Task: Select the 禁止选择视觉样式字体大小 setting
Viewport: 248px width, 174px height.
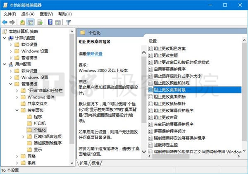Action: (177, 76)
